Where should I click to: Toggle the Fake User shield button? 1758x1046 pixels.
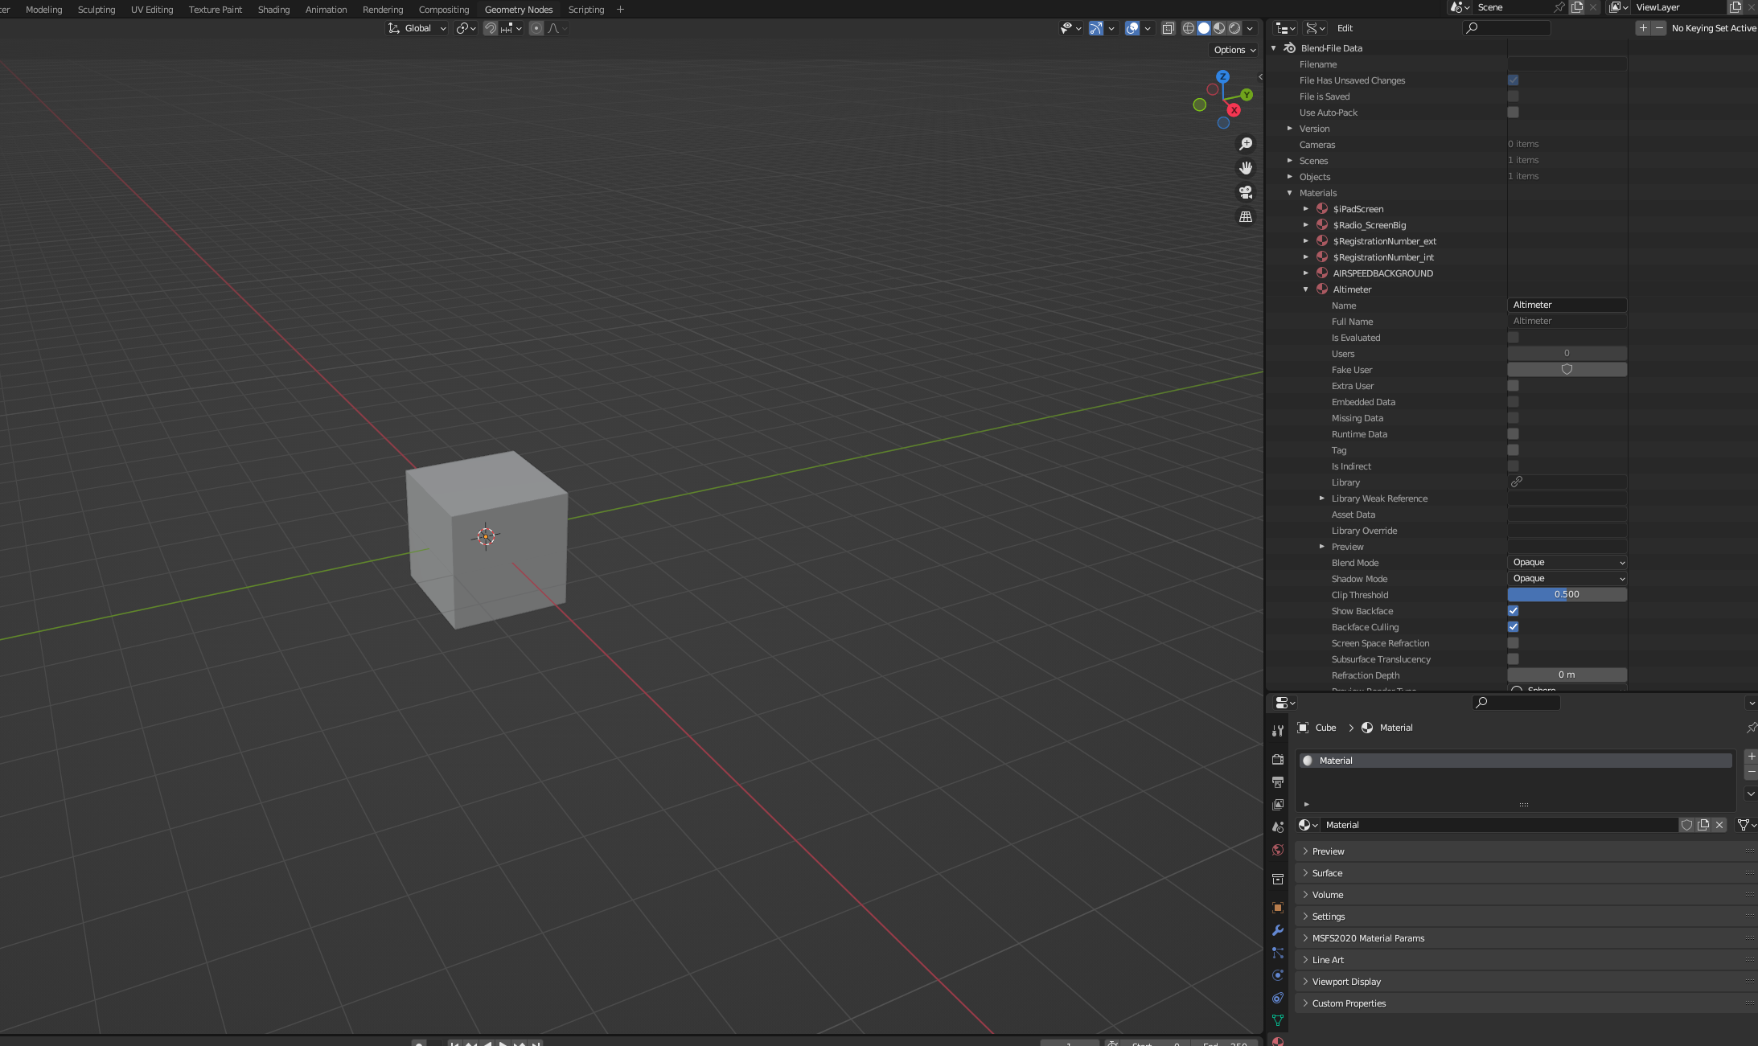[x=1567, y=370]
